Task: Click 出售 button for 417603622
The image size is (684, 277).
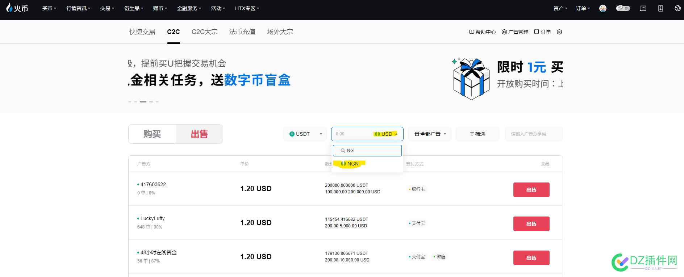Action: tap(531, 190)
